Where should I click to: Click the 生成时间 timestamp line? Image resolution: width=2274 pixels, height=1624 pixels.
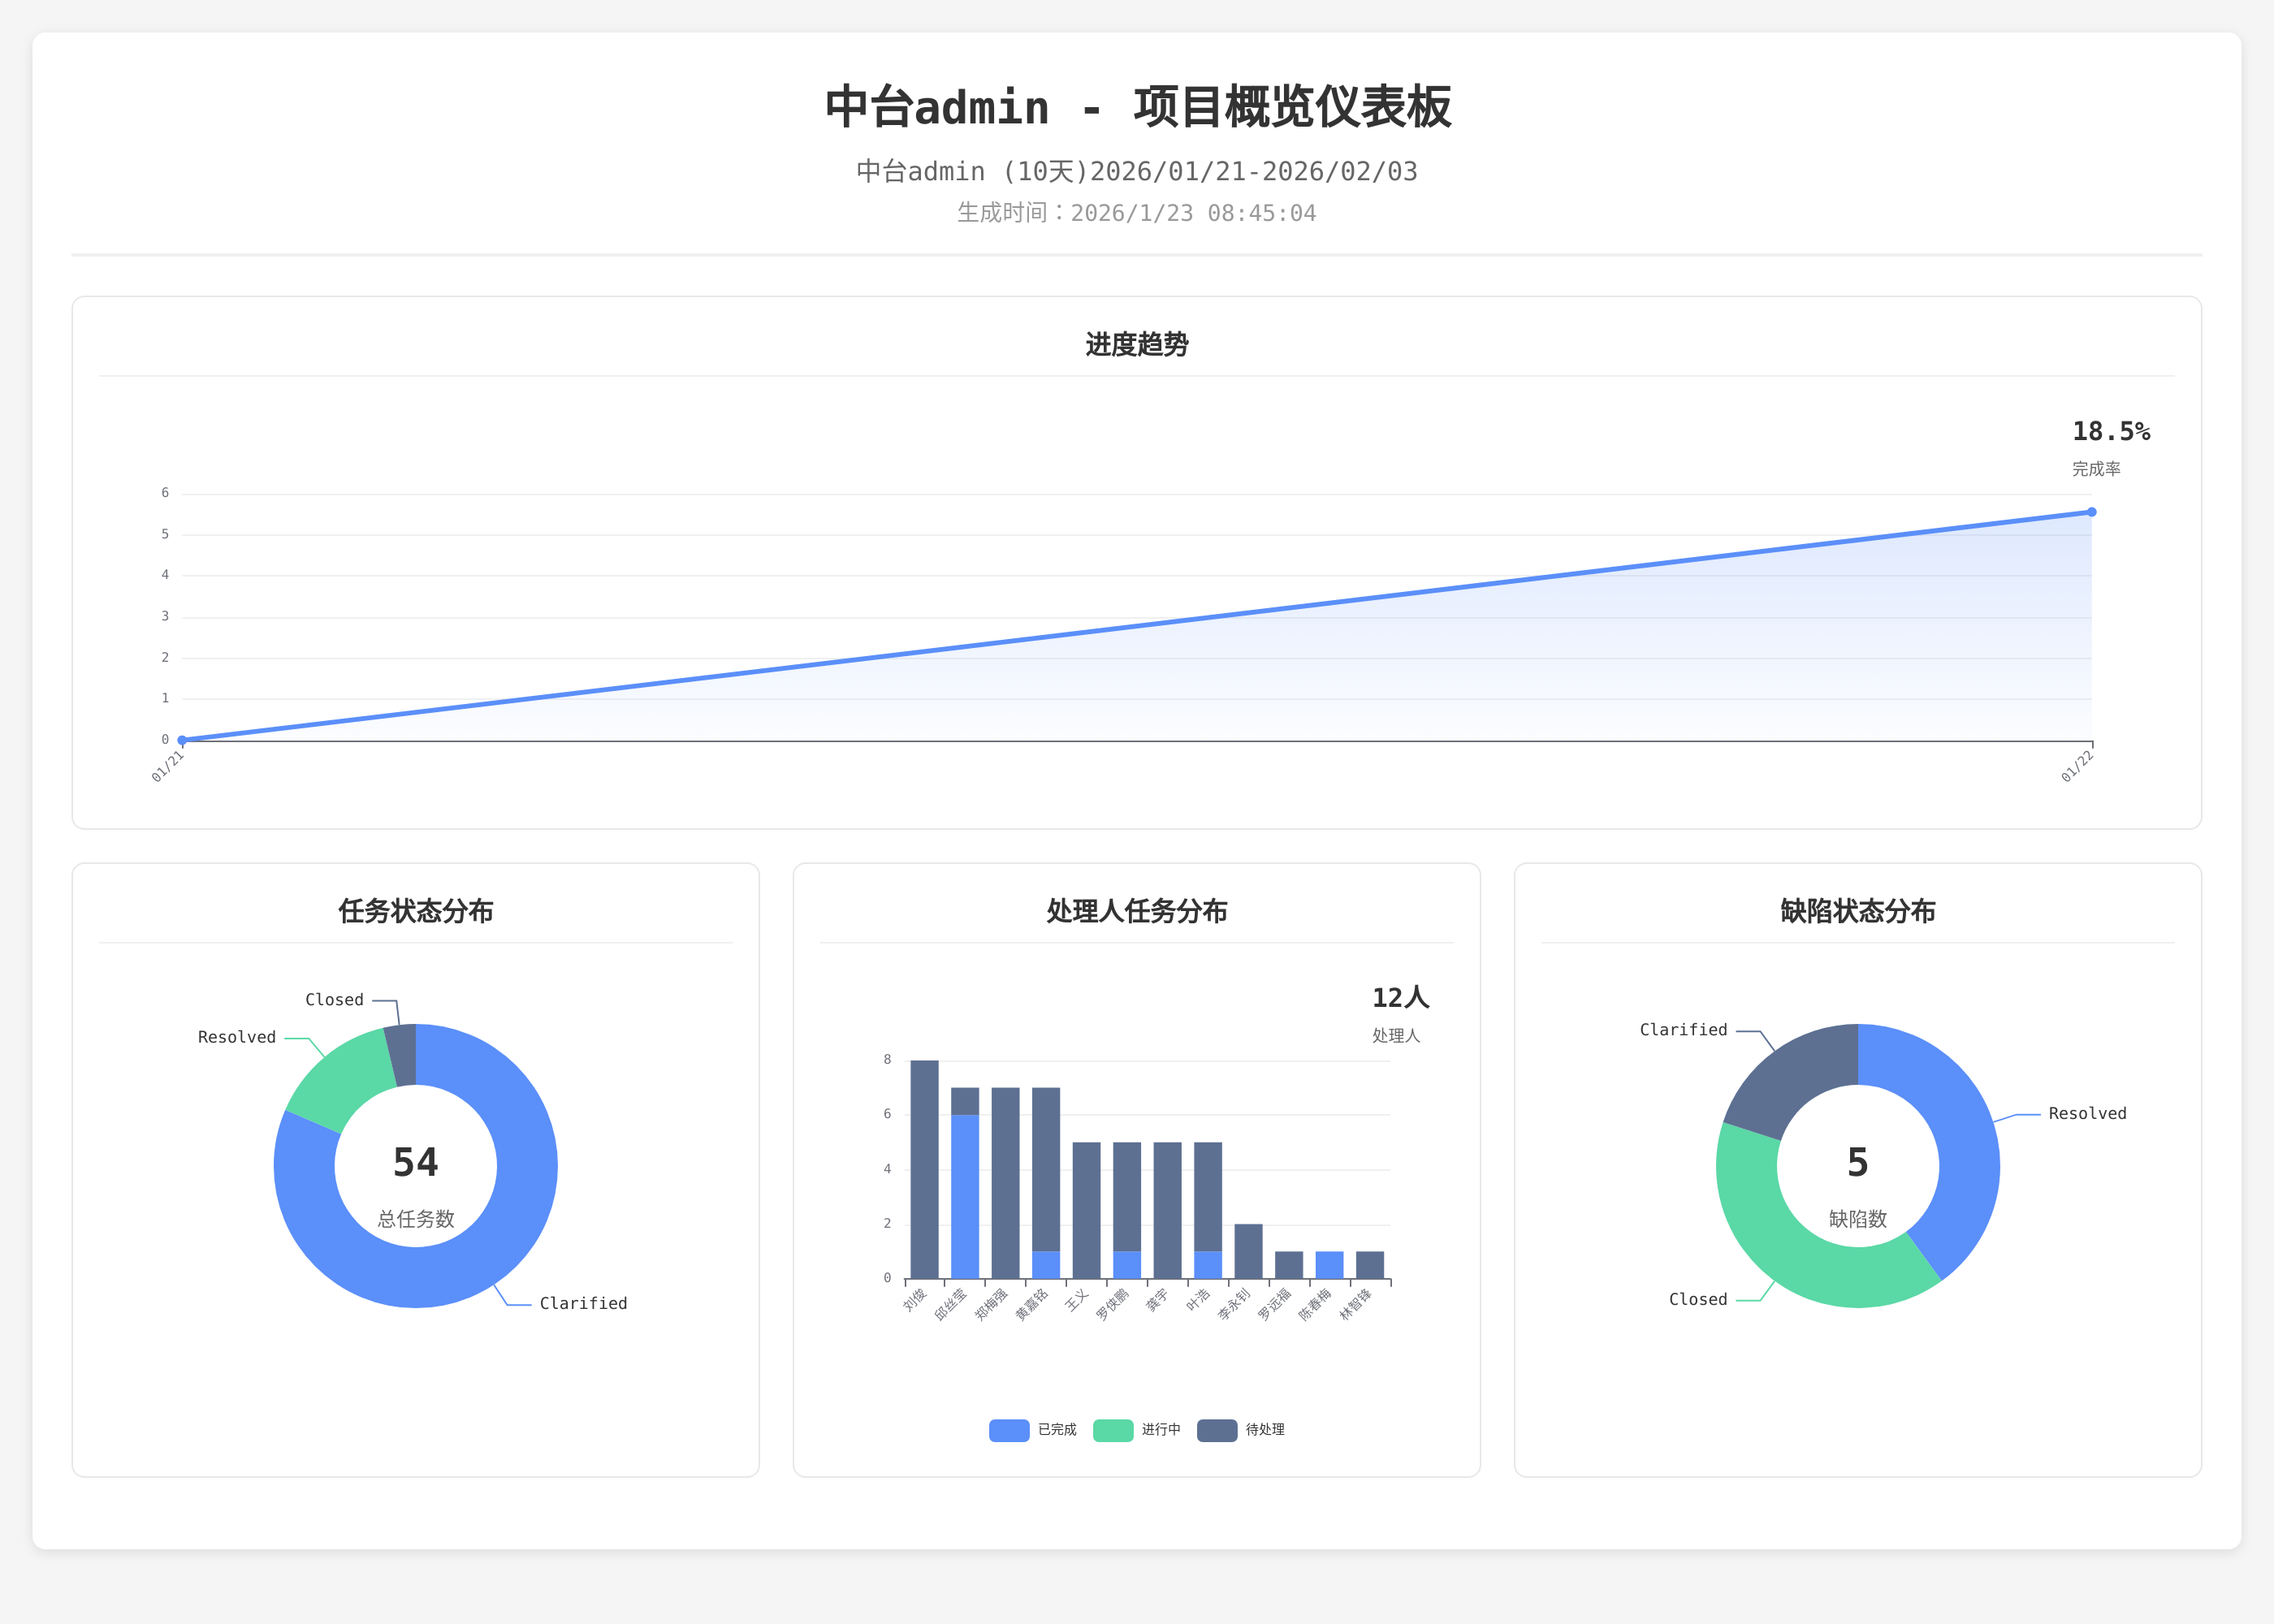click(1137, 213)
